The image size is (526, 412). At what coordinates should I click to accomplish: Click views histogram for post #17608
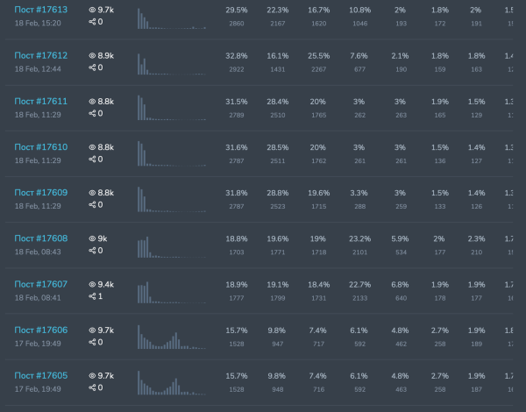click(172, 245)
